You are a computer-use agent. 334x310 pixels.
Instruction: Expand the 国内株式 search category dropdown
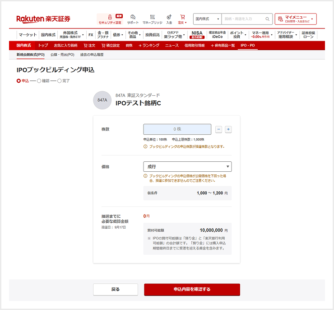coord(207,19)
